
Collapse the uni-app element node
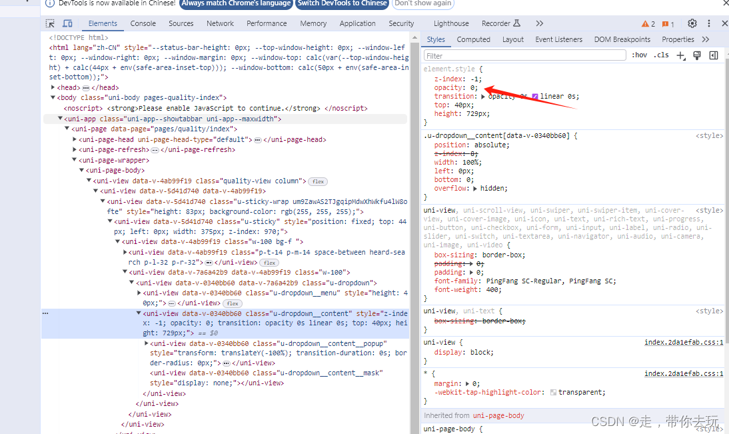pos(60,119)
